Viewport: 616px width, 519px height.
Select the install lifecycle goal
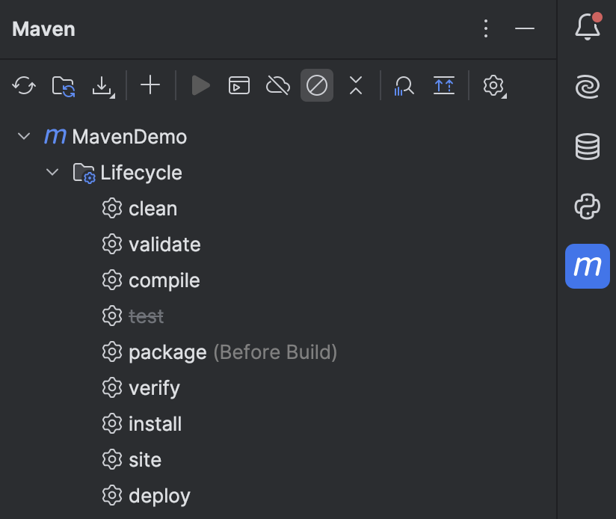pyautogui.click(x=155, y=423)
